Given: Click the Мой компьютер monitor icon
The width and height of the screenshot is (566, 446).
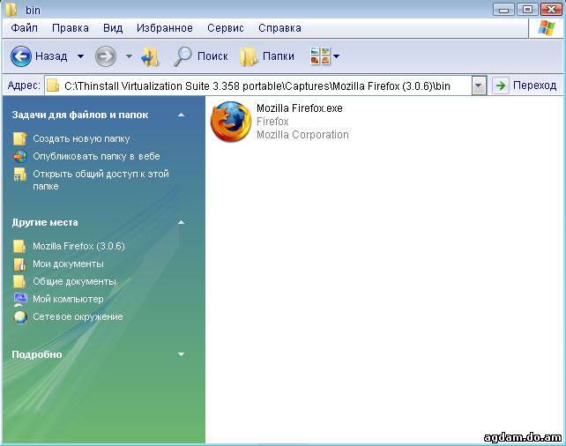Looking at the screenshot, I should 20,299.
